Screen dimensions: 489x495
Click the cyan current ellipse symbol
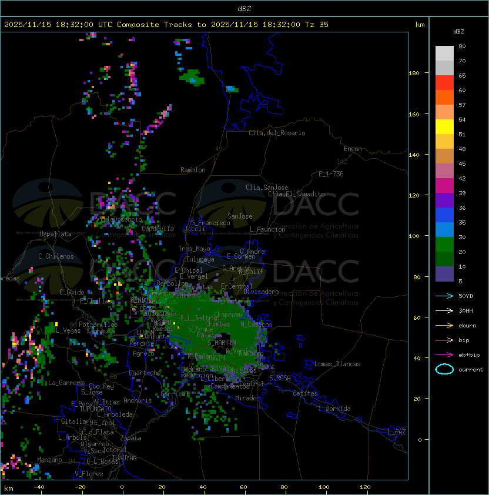click(x=444, y=369)
